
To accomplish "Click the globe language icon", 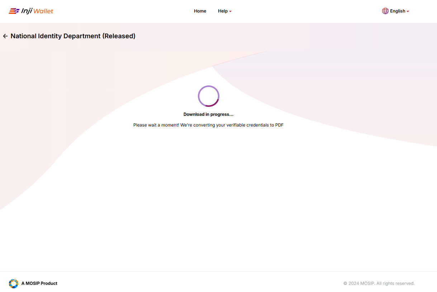I will coord(385,11).
